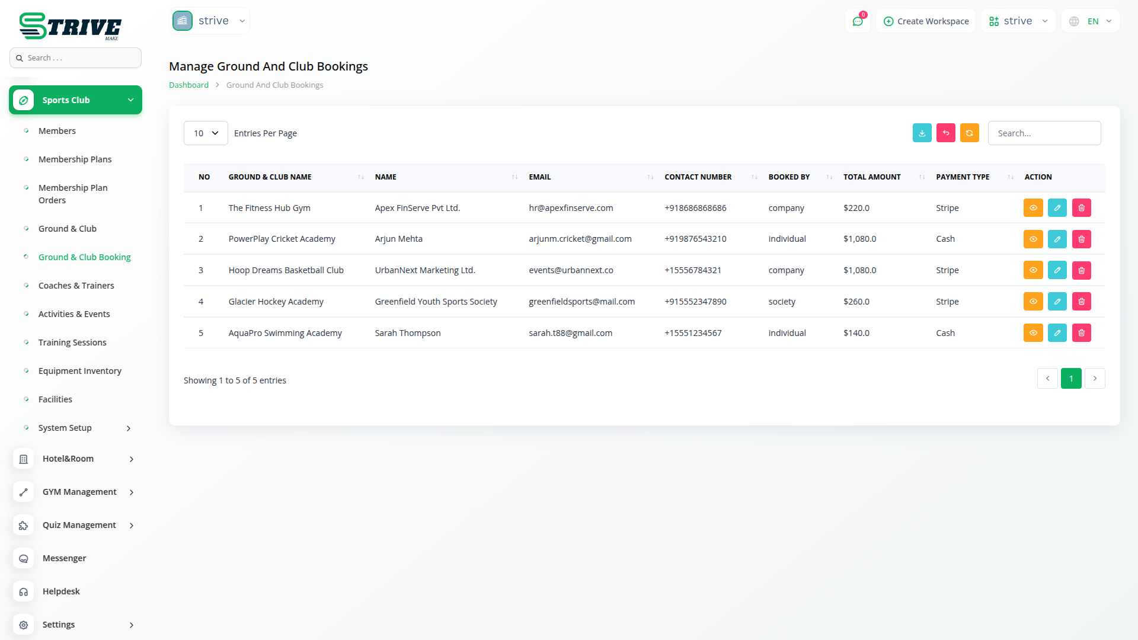Image resolution: width=1138 pixels, height=640 pixels.
Task: View The Fitness Hub Gym booking details
Action: coord(1032,208)
